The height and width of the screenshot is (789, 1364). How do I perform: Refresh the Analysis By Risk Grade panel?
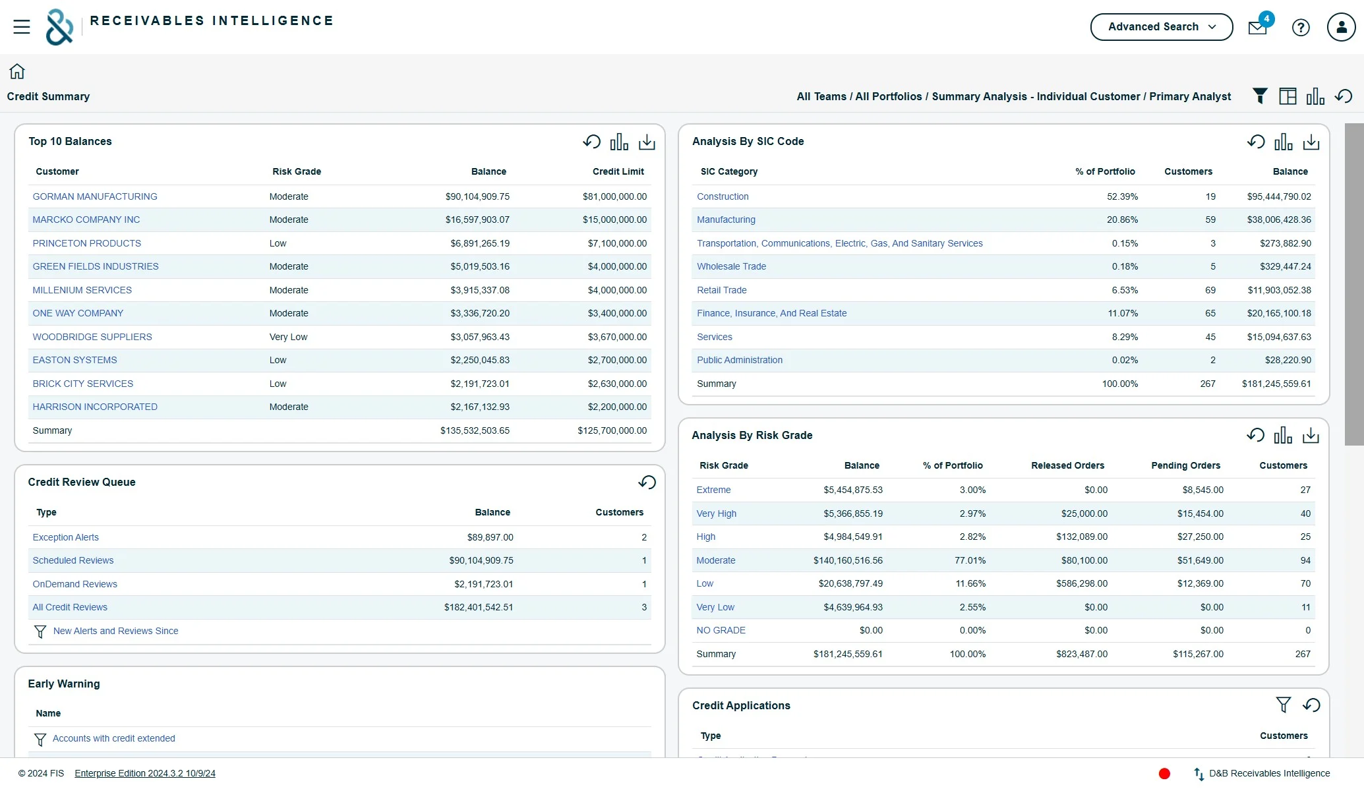coord(1256,435)
